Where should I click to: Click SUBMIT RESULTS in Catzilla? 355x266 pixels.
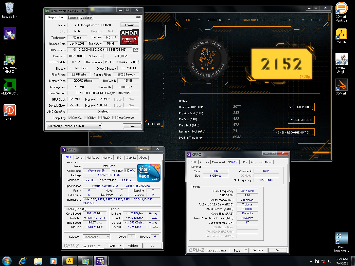(x=301, y=107)
